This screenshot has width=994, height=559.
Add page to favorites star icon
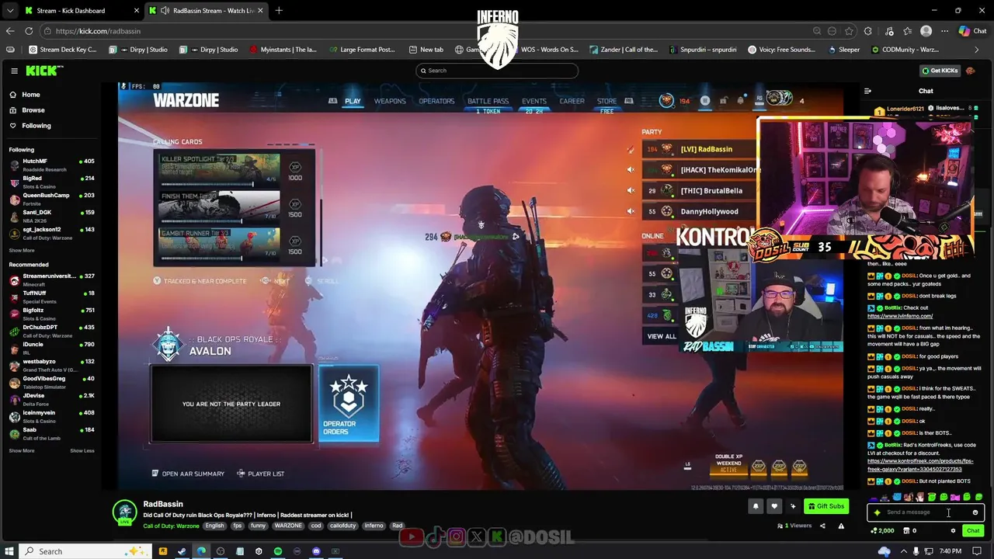point(849,31)
